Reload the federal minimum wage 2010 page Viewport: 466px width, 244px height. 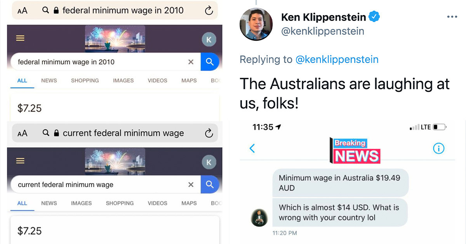click(x=209, y=10)
